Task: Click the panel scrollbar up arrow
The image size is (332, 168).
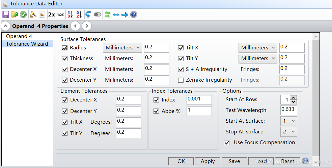Action: [x=316, y=37]
